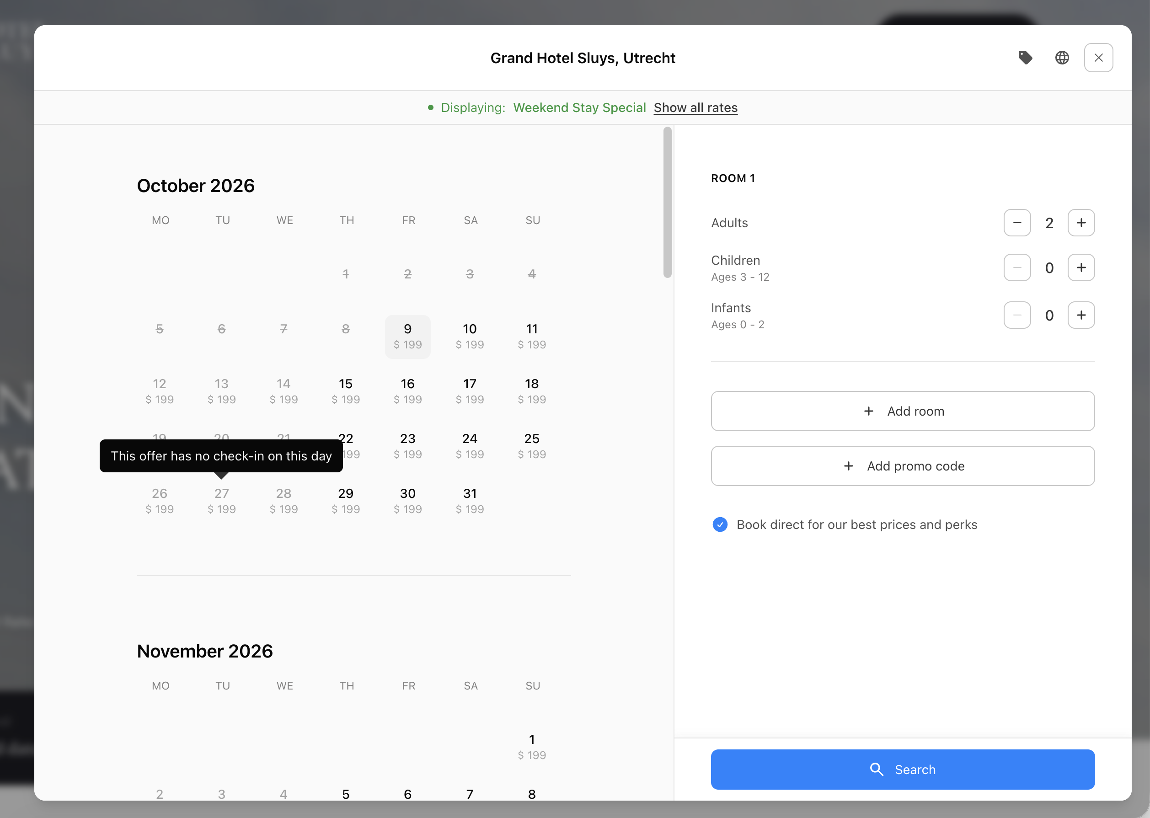Image resolution: width=1150 pixels, height=818 pixels.
Task: Increase the number of infants
Action: click(x=1081, y=315)
